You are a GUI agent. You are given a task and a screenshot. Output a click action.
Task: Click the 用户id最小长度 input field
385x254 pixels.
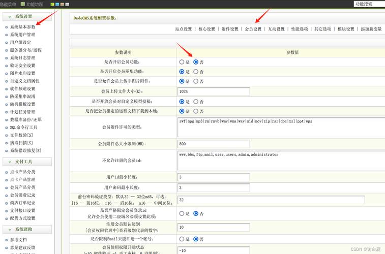point(214,177)
